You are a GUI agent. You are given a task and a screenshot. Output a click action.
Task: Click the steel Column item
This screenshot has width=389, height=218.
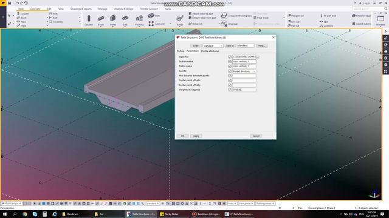click(22, 13)
